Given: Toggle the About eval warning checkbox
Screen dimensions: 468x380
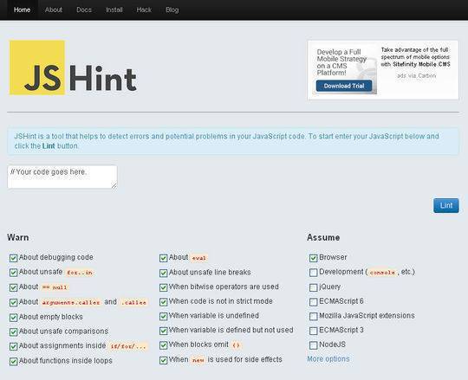Looking at the screenshot, I should tap(163, 258).
